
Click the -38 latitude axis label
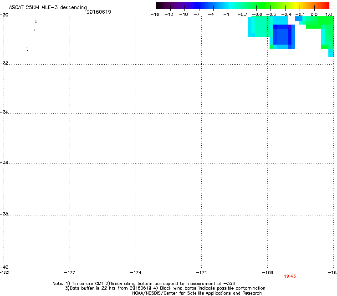pos(4,214)
